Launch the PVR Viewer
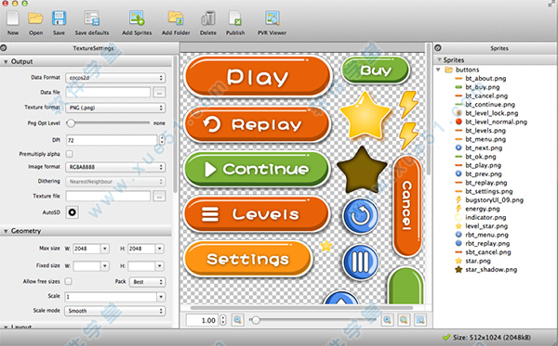 272,19
